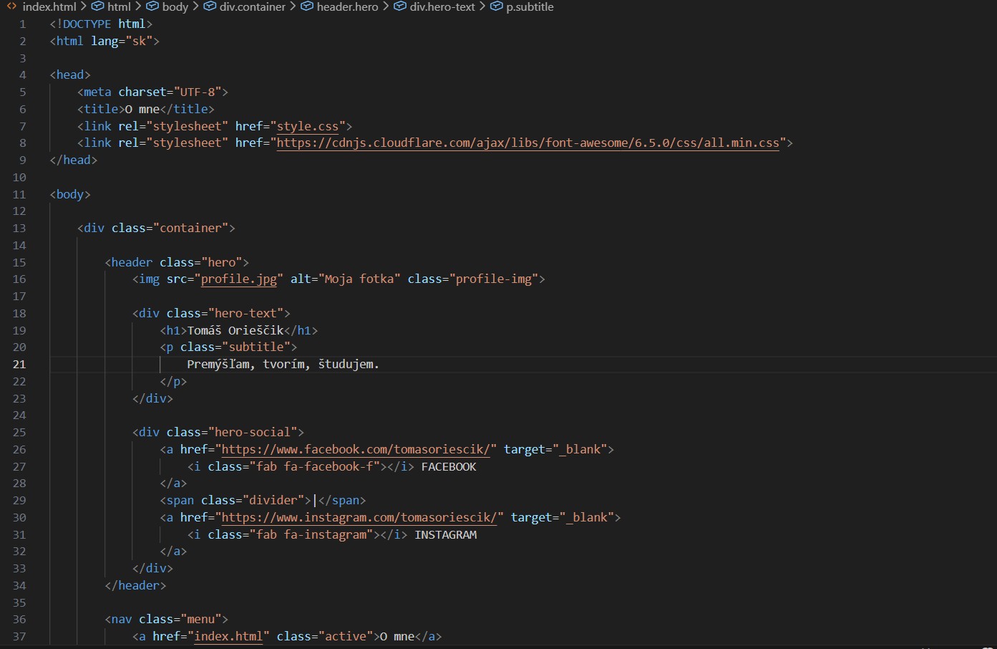Click the profile.jpg image source link
Screen dimensions: 997x649
tap(238, 279)
